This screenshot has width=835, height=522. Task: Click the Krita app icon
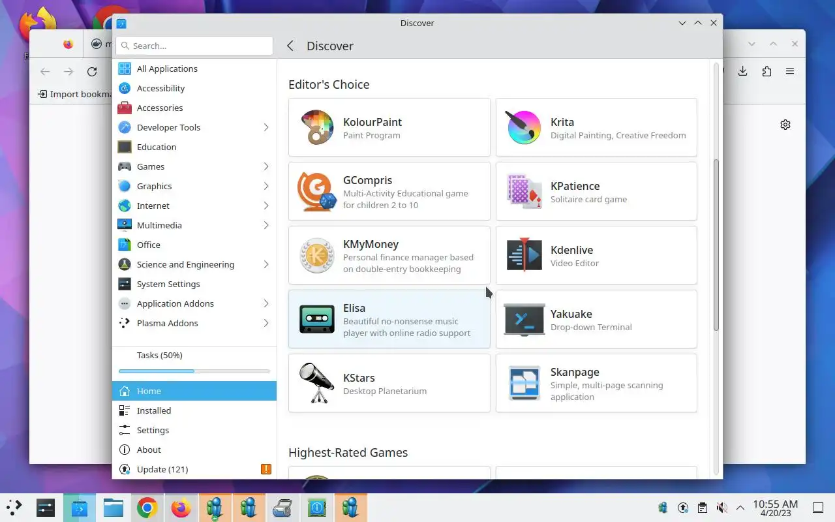coord(524,127)
